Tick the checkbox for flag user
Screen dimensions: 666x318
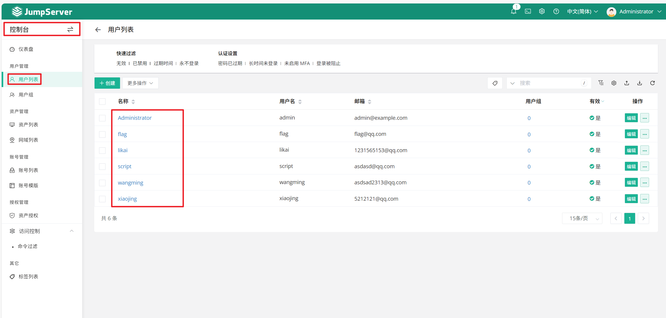click(102, 134)
